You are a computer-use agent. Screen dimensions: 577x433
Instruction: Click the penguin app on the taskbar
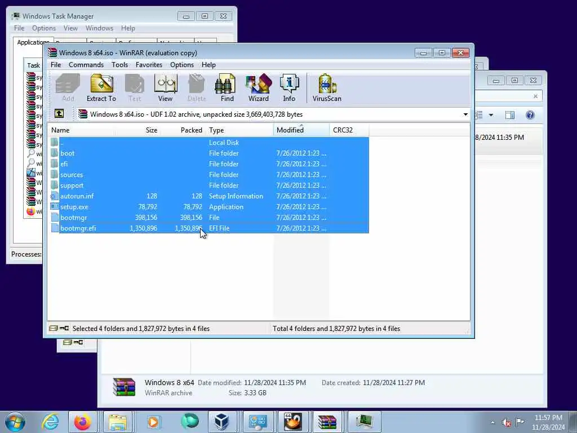[x=292, y=422]
